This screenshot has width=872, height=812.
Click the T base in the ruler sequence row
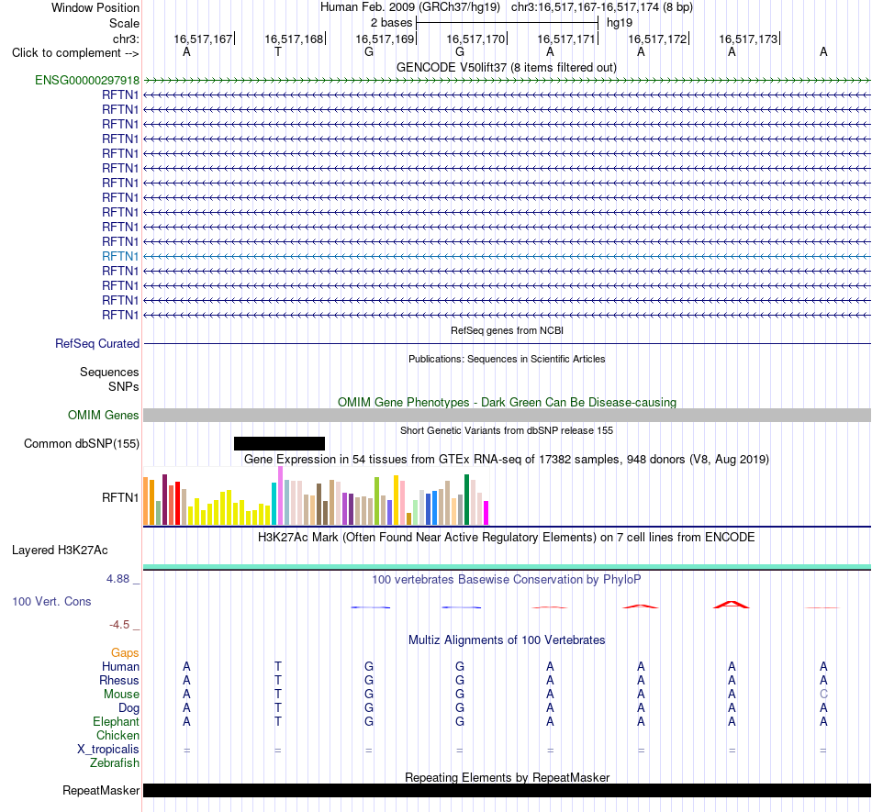(x=278, y=52)
